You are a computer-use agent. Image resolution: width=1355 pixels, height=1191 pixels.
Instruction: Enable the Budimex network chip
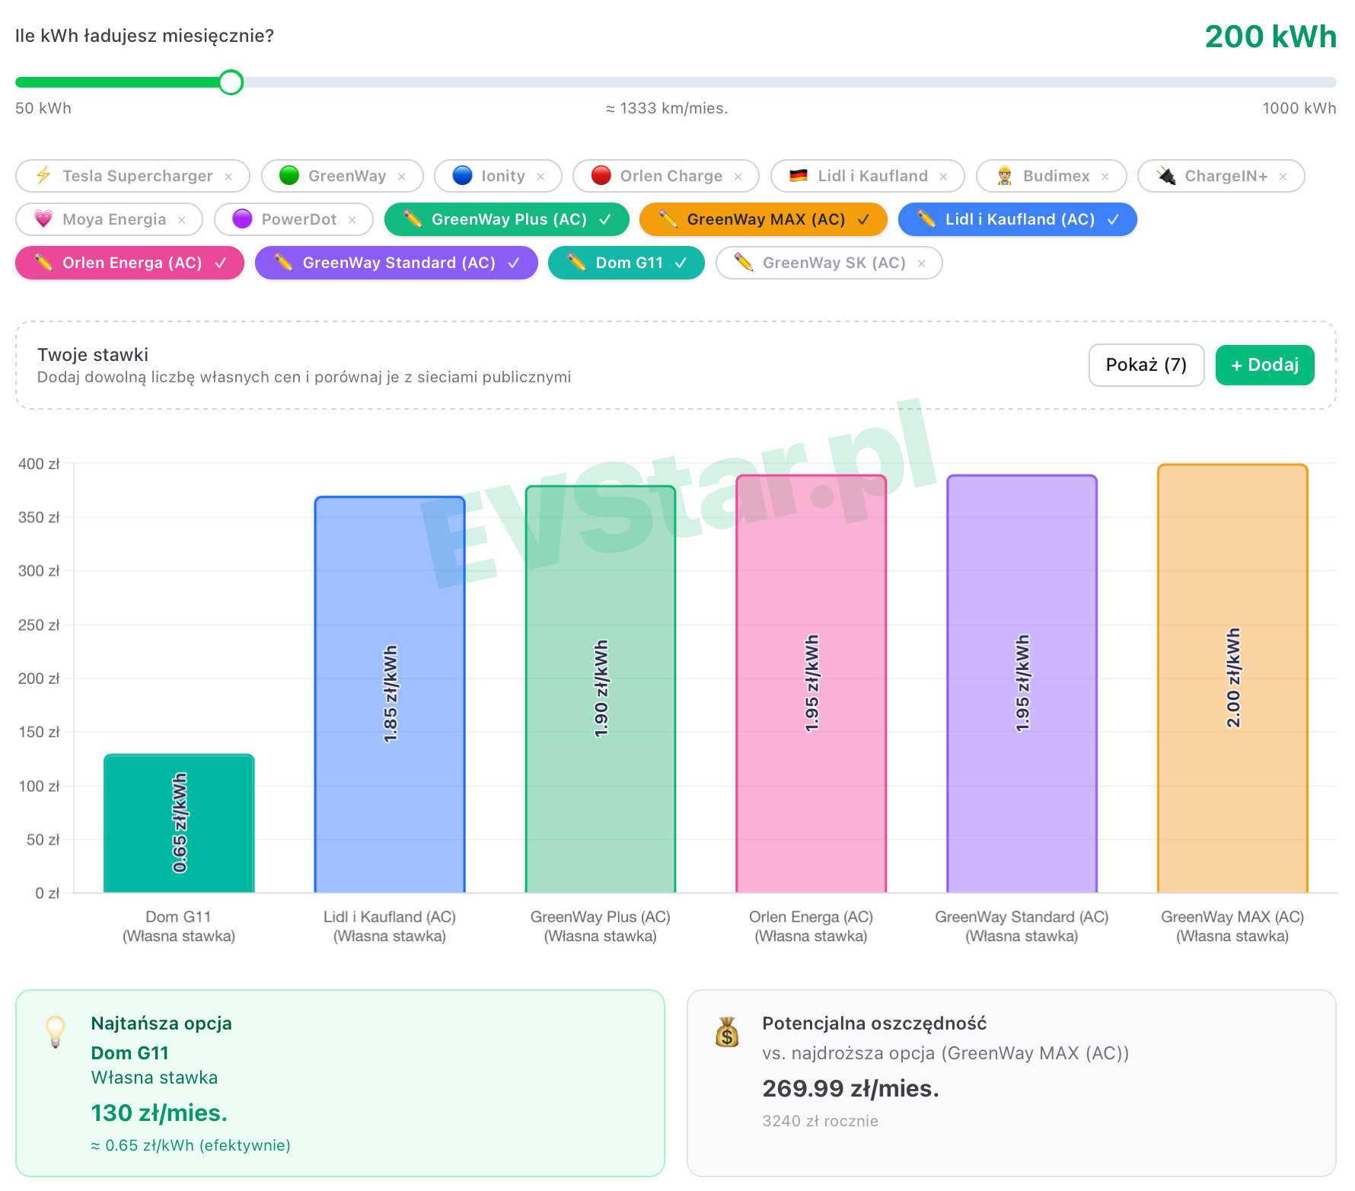click(x=1051, y=176)
